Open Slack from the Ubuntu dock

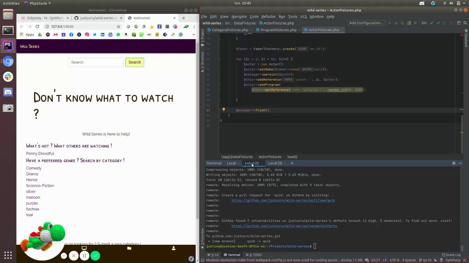(x=8, y=77)
